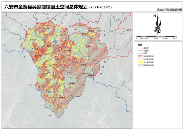Image resolution: width=184 pixels, height=130 pixels.
Task: Click the map title 六安市金寨县吴家店镇国土空间总体规划
Action: pos(46,7)
